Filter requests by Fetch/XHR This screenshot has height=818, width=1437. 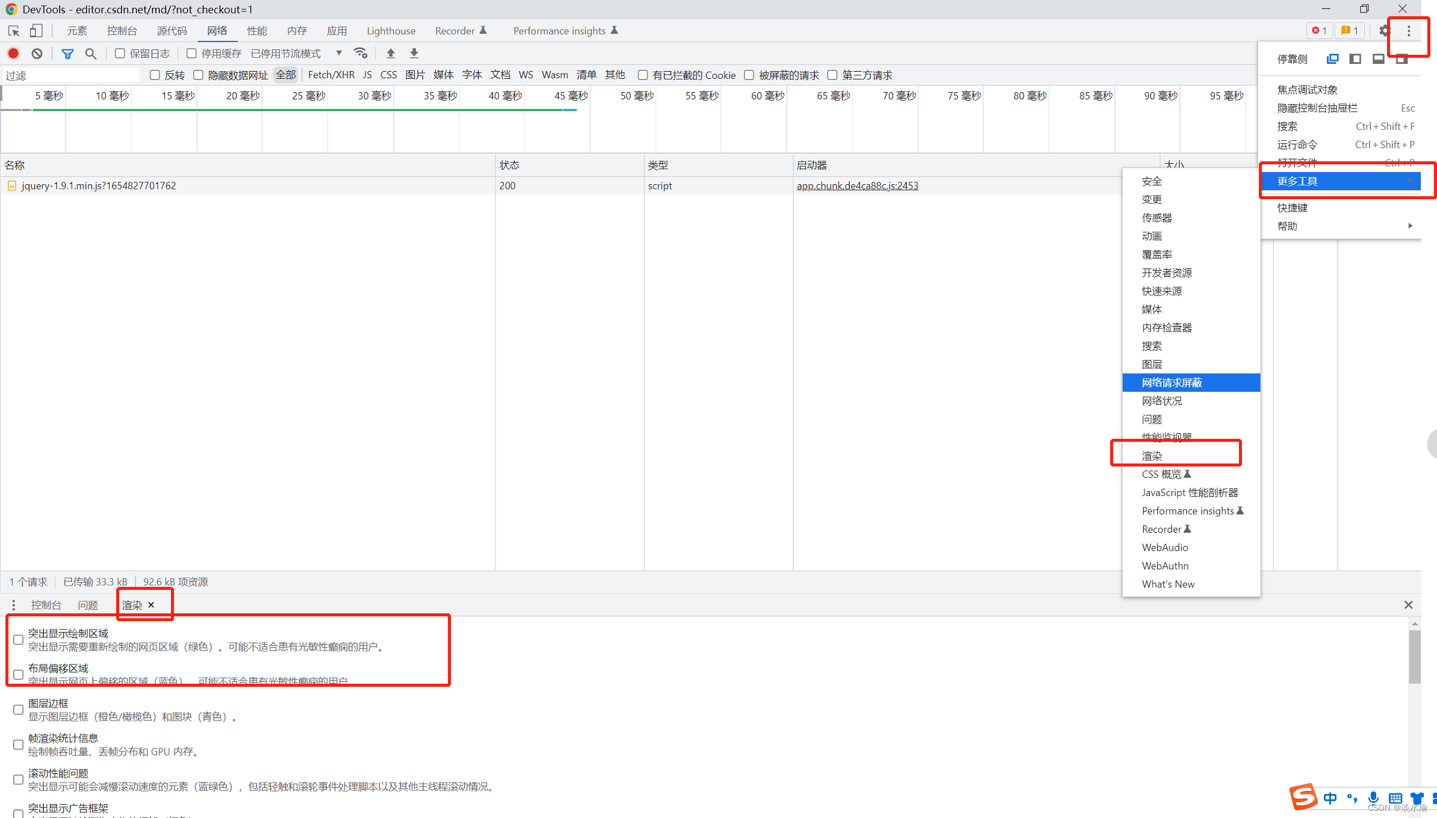[x=331, y=75]
